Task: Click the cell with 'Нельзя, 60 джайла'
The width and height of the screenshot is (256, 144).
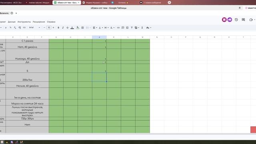Action: (x=27, y=84)
